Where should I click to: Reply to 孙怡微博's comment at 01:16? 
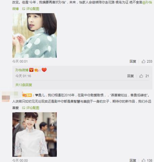(130, 76)
